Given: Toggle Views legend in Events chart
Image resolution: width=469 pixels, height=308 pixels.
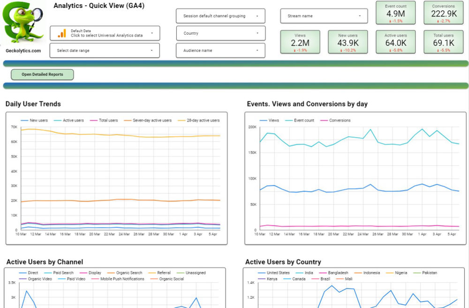Looking at the screenshot, I should (x=269, y=121).
